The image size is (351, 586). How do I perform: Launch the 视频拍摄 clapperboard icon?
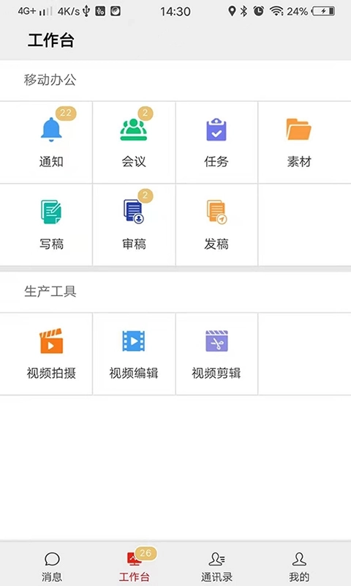pyautogui.click(x=51, y=341)
